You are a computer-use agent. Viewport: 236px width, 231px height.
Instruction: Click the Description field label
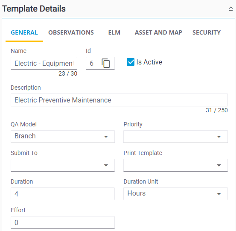coord(26,88)
